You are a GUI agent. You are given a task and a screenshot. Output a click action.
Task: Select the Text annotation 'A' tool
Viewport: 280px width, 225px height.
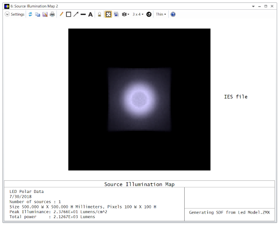coord(90,14)
